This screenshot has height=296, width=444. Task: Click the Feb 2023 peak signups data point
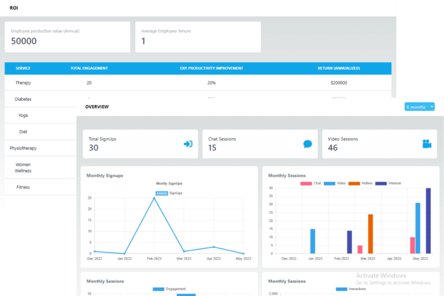click(154, 198)
